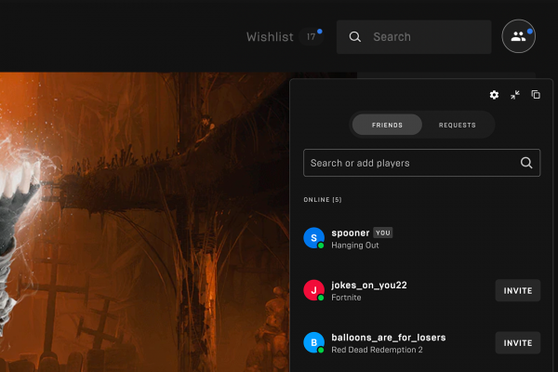Select balloons_are_for_losers' blue B avatar
Image resolution: width=558 pixels, height=372 pixels.
click(x=314, y=342)
